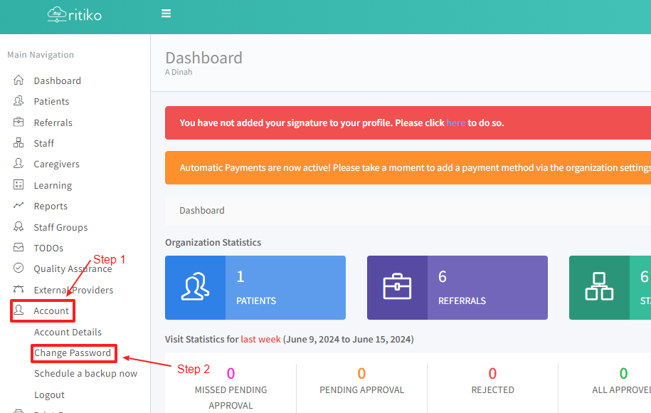
Task: Open the Referrals statistics card
Action: tap(457, 288)
